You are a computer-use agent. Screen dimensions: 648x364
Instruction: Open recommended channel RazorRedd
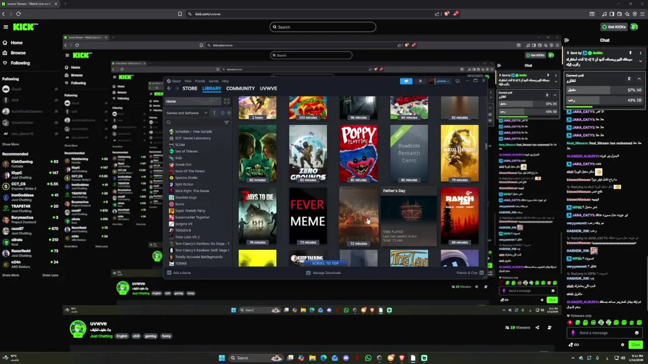tap(29, 253)
